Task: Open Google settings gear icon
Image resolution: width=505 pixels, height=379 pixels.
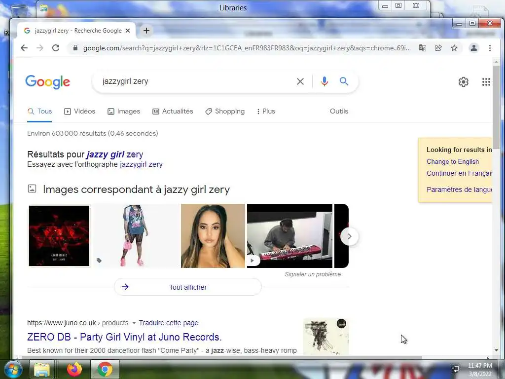Action: (464, 82)
